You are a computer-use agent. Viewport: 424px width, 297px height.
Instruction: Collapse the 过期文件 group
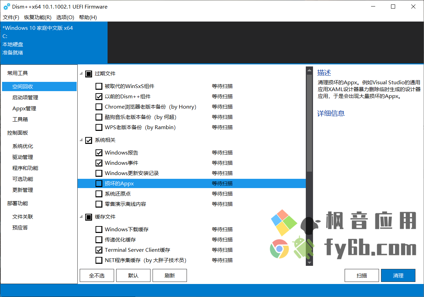point(81,74)
